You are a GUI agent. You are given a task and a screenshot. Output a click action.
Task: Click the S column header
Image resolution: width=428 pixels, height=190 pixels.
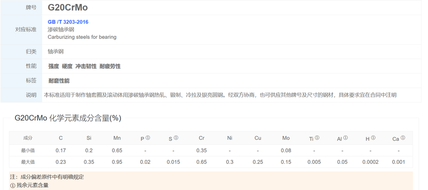[173, 138]
